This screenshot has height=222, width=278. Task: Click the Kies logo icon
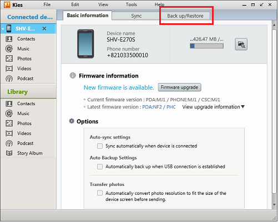point(7,4)
